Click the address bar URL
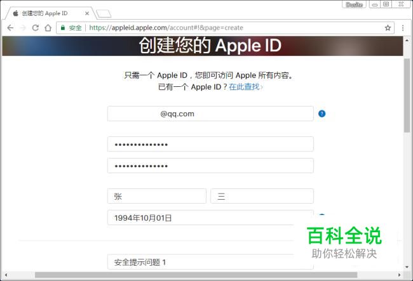 coord(166,28)
